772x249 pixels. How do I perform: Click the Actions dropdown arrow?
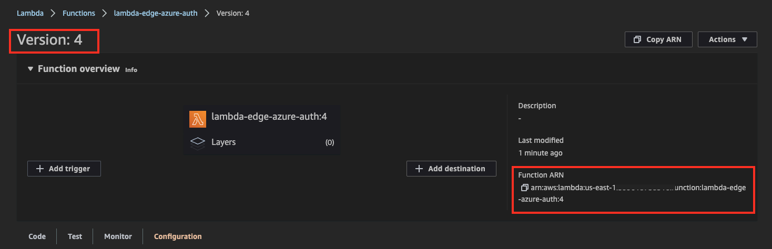(744, 39)
